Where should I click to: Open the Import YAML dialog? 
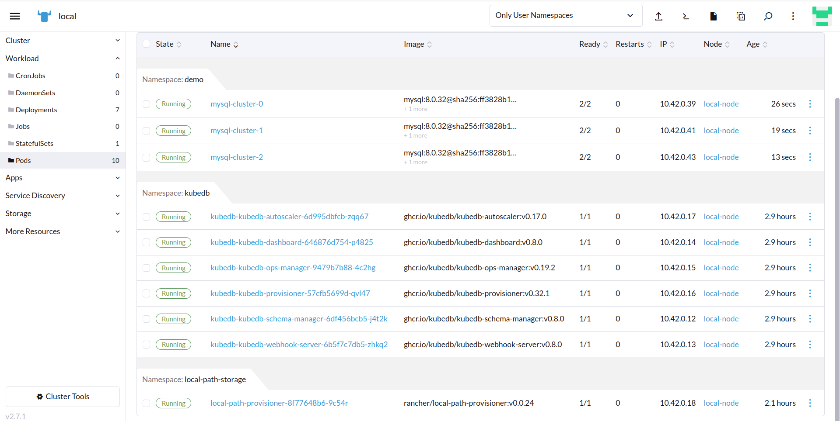point(659,16)
